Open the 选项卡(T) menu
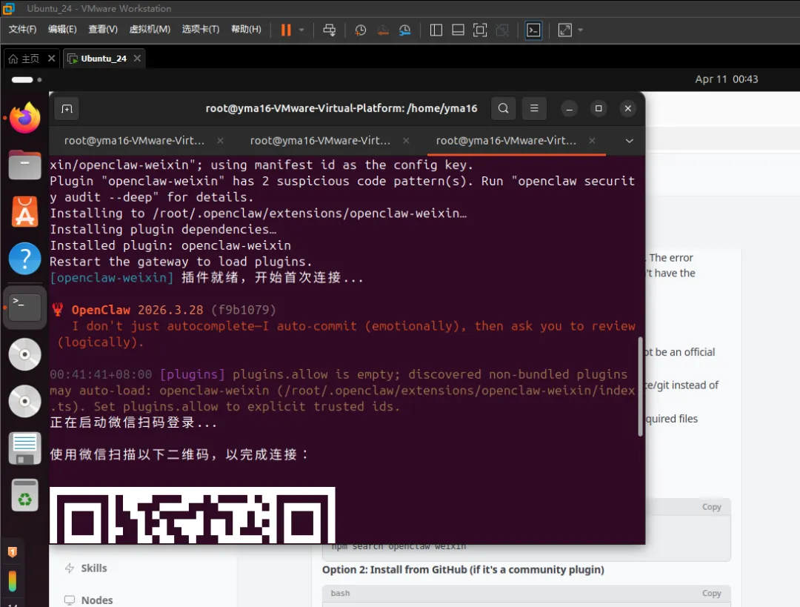The width and height of the screenshot is (800, 607). pyautogui.click(x=201, y=30)
